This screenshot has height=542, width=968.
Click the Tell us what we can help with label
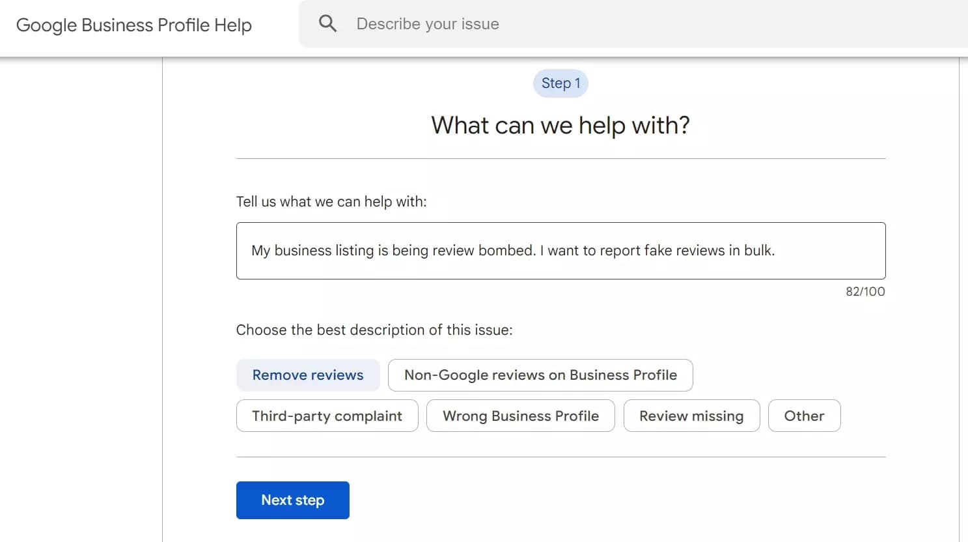tap(331, 201)
